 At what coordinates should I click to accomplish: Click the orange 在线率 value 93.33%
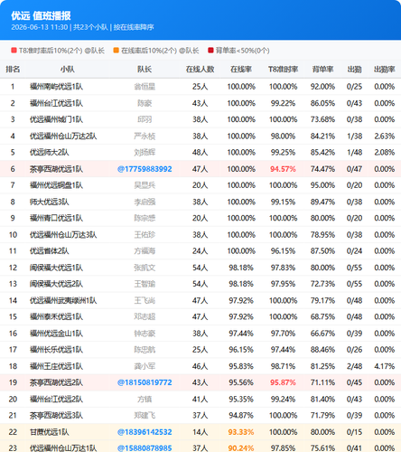coord(241,432)
